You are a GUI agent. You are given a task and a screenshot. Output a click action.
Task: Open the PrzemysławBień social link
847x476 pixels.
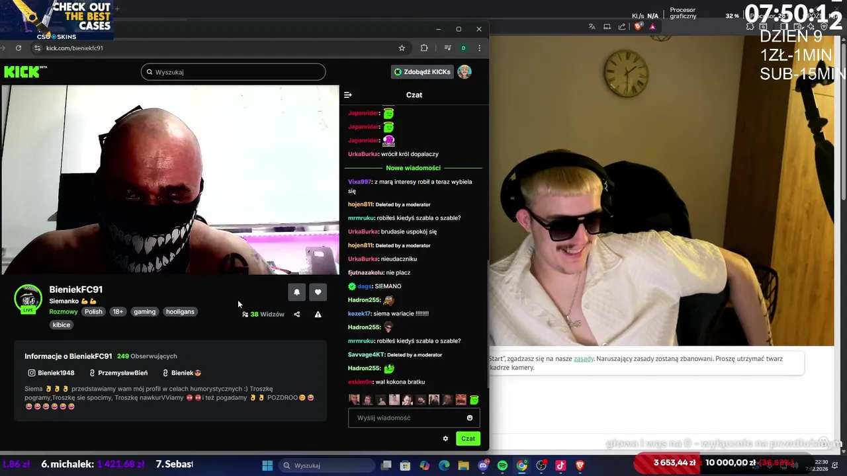point(118,373)
